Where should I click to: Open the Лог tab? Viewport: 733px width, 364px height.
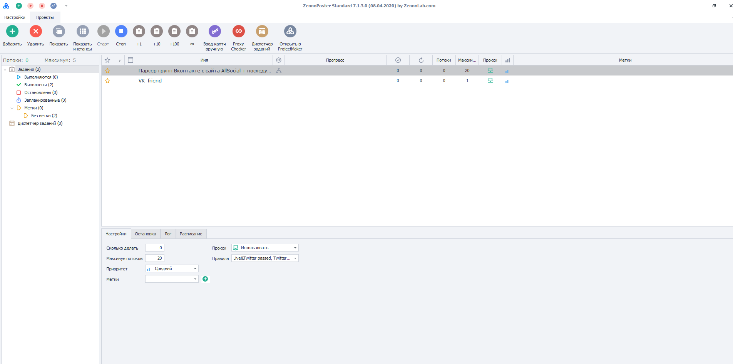pos(168,234)
